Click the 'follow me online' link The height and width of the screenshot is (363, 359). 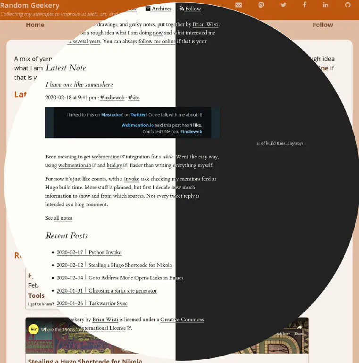(157, 42)
